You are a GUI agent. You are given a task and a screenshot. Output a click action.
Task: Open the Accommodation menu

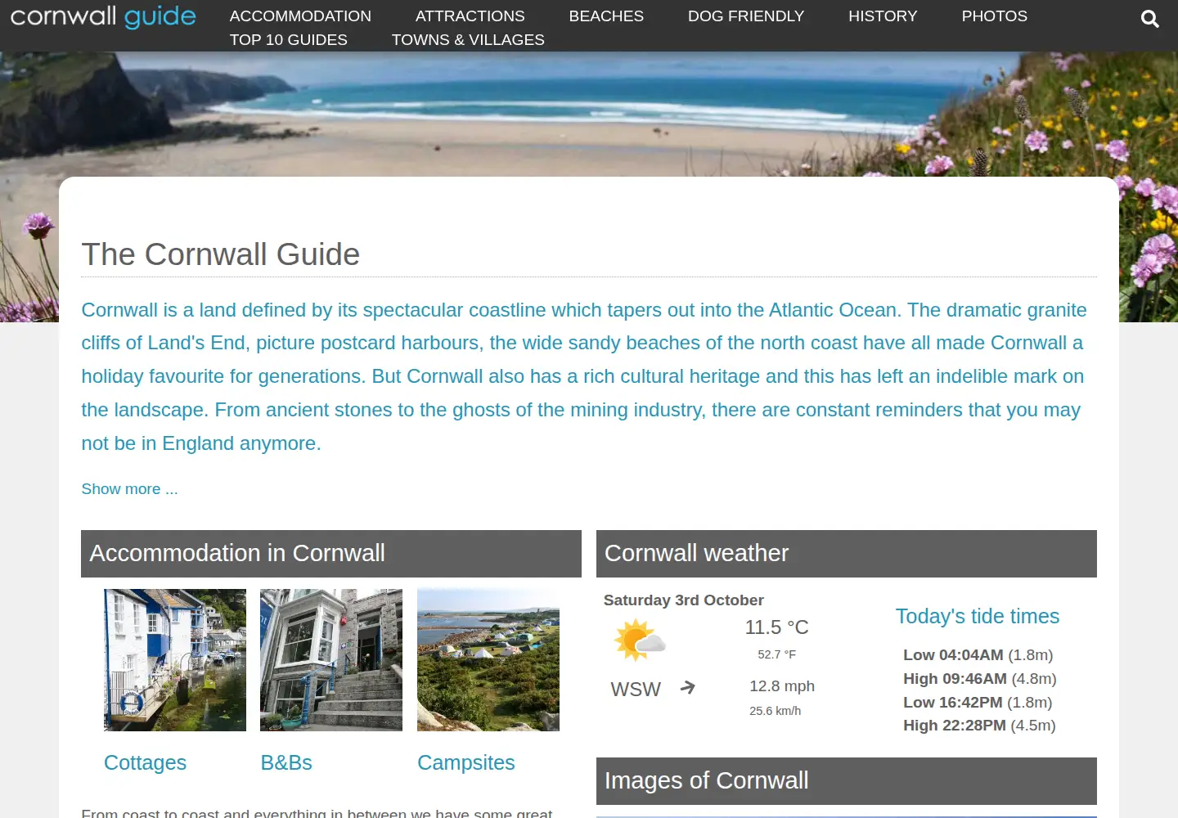tap(300, 16)
